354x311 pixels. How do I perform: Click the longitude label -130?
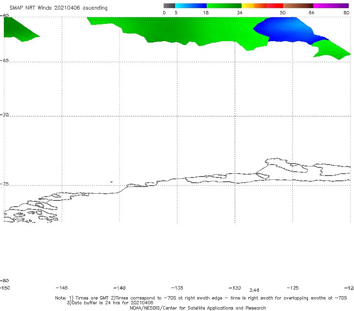tap(235, 288)
